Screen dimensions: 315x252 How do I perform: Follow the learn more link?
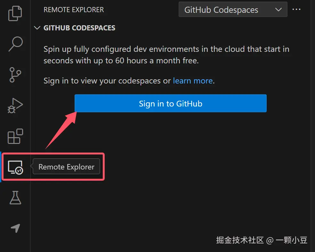pyautogui.click(x=193, y=81)
